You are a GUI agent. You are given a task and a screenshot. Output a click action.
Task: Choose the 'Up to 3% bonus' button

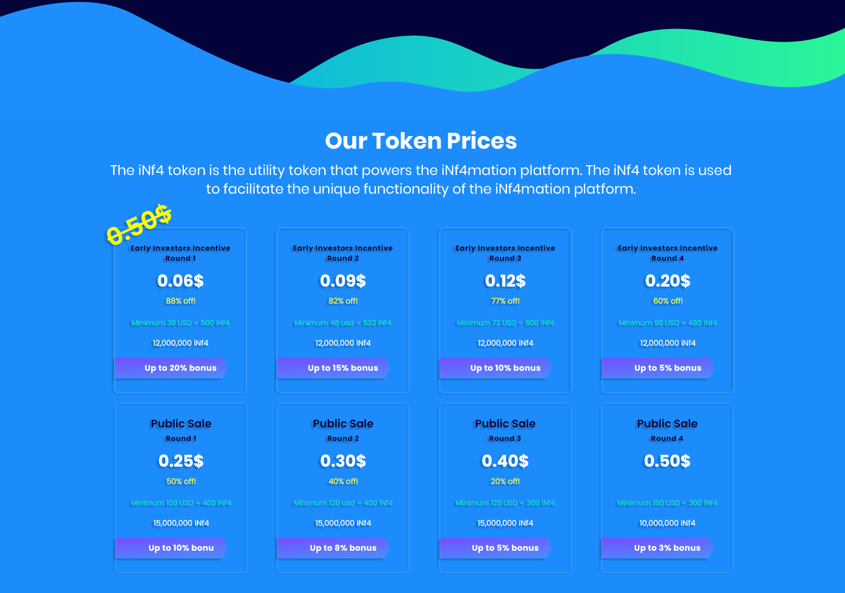(x=657, y=548)
